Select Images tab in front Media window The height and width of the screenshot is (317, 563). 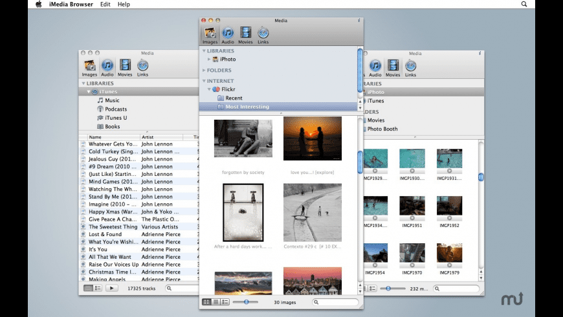pyautogui.click(x=210, y=35)
